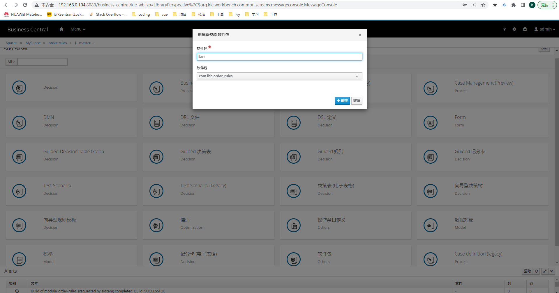This screenshot has width=559, height=293.
Task: Confirm with the 确定 button
Action: (342, 101)
